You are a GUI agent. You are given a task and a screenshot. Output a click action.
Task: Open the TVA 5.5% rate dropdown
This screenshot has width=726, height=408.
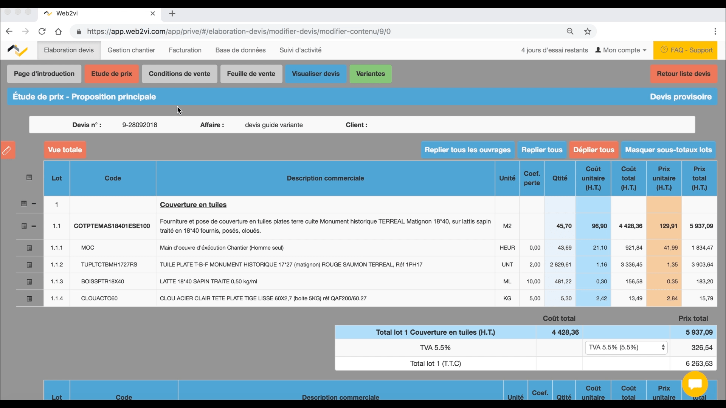click(626, 348)
